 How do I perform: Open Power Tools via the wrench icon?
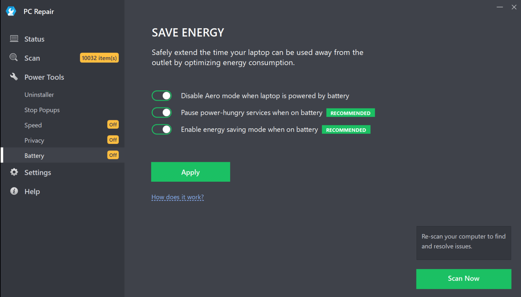pyautogui.click(x=14, y=77)
